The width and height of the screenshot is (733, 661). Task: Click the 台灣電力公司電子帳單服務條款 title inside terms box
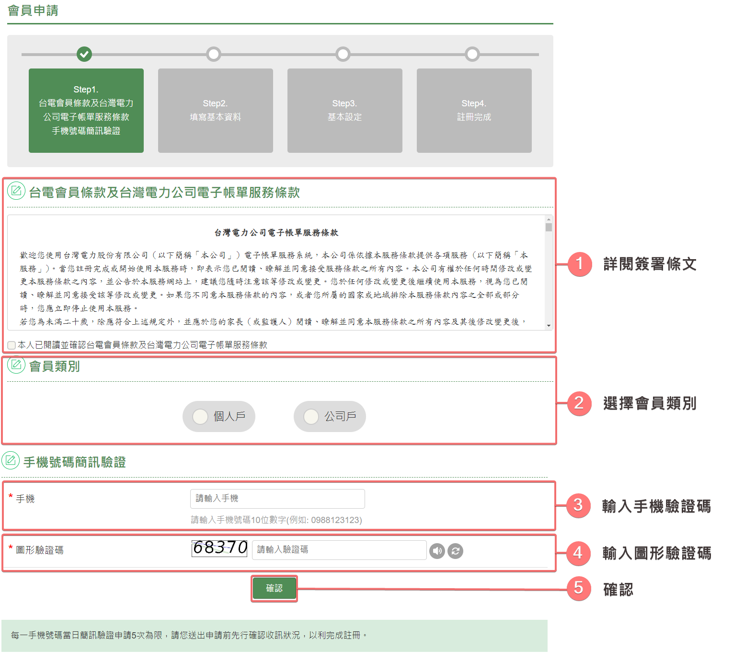point(276,233)
